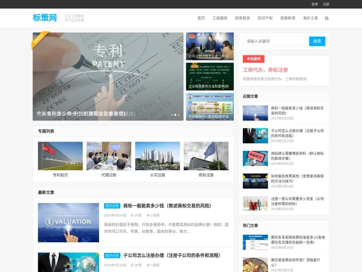Open 财务税务 navigation menu
This screenshot has height=272, width=362.
(x=242, y=18)
